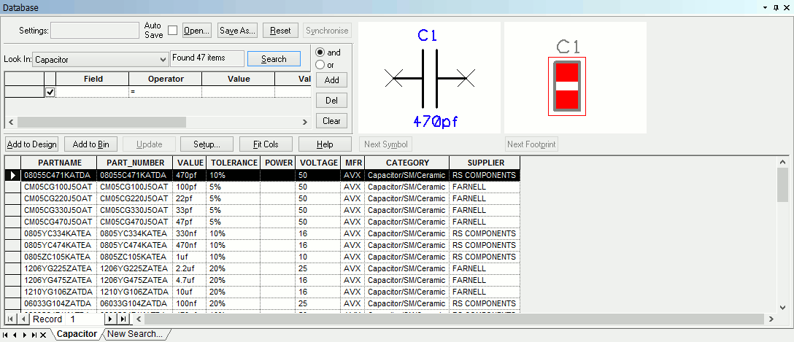Select the 'and' radio button
Image resolution: width=794 pixels, height=342 pixels.
click(320, 53)
